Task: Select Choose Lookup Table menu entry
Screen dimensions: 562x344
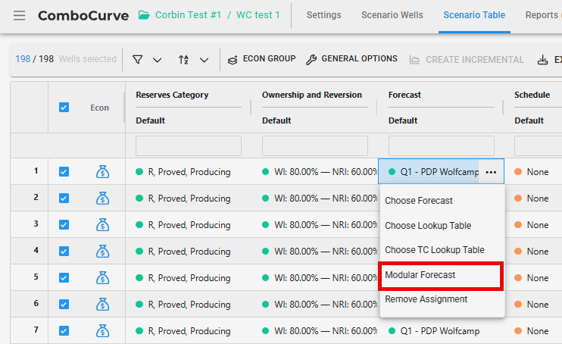Action: coord(428,226)
